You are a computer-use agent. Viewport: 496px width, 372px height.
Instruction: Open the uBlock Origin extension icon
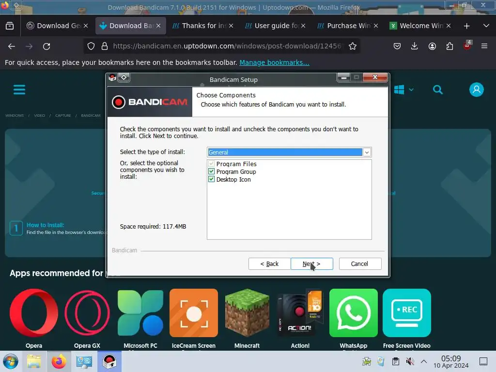click(467, 45)
